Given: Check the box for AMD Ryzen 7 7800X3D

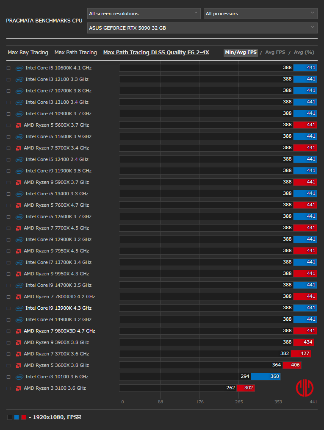Looking at the screenshot, I should 8,297.
